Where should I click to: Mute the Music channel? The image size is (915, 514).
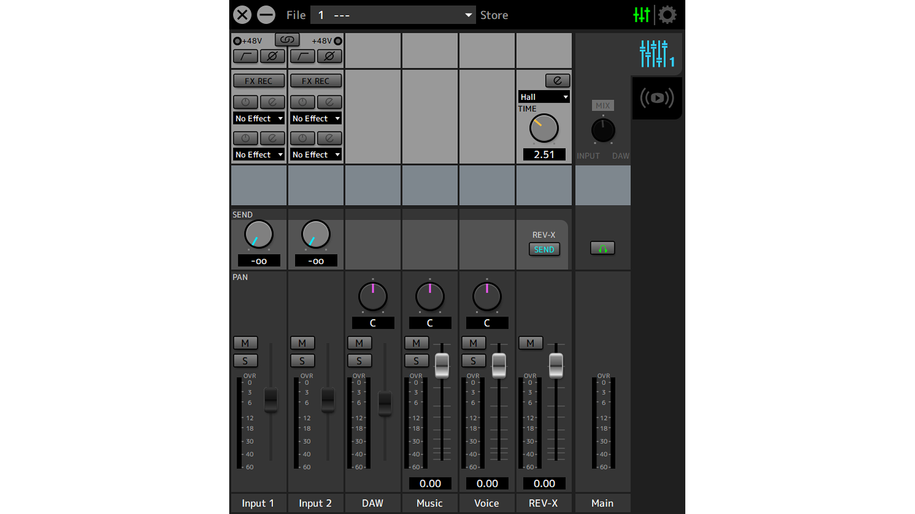pos(416,343)
